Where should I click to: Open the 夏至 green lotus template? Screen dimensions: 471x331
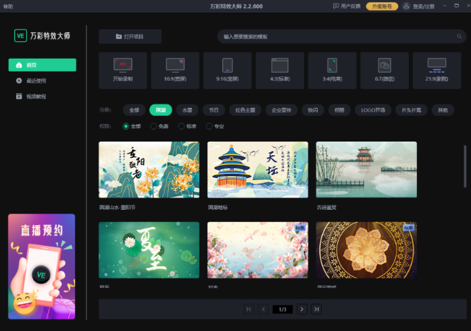[x=149, y=250]
